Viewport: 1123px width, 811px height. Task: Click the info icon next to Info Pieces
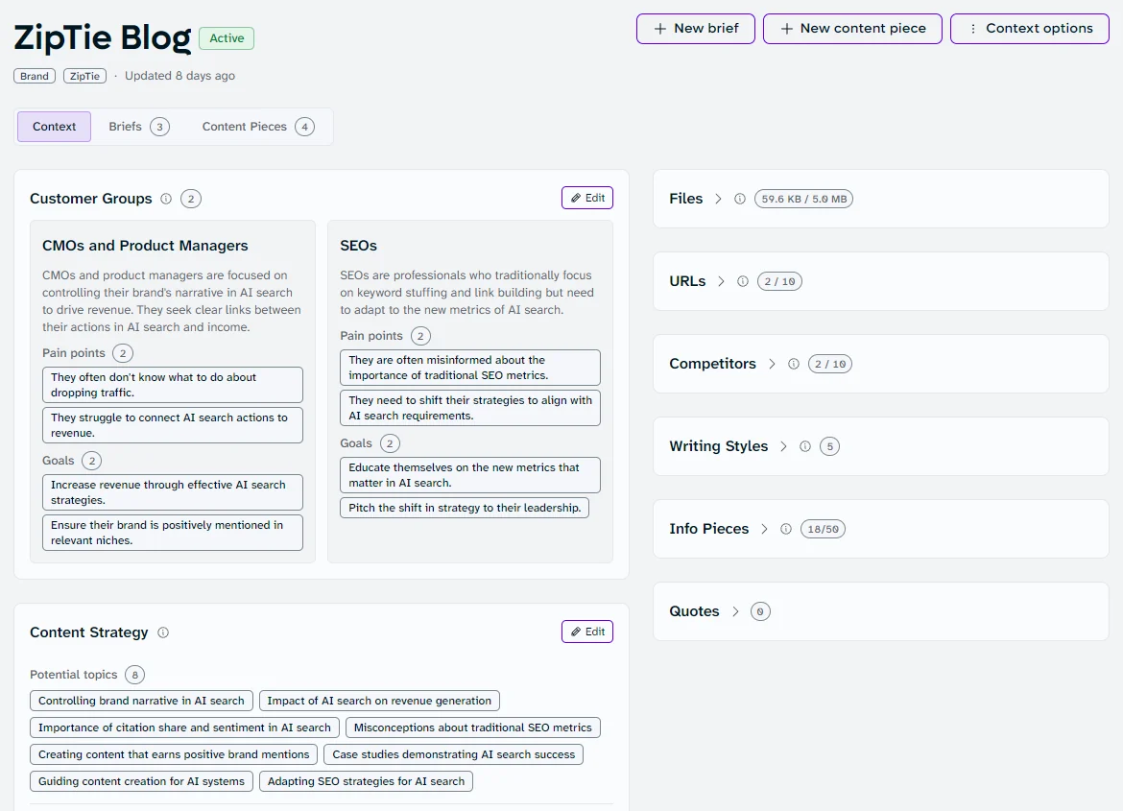786,529
